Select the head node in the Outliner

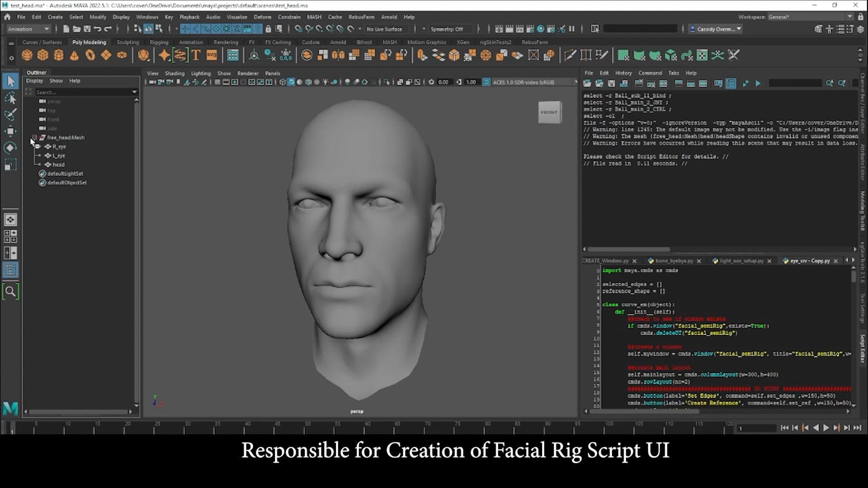(58, 164)
